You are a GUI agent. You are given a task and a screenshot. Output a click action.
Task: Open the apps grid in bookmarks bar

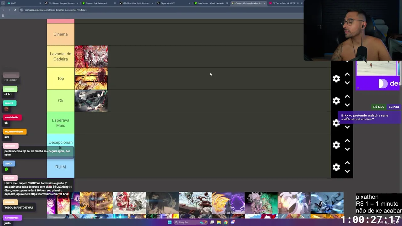pyautogui.click(x=3, y=16)
